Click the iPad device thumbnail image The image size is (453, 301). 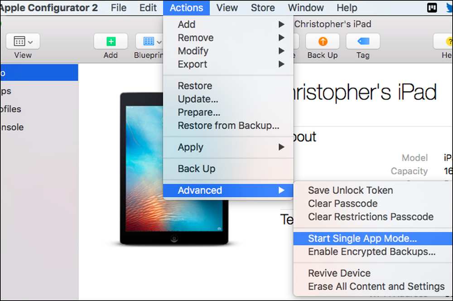pos(174,169)
